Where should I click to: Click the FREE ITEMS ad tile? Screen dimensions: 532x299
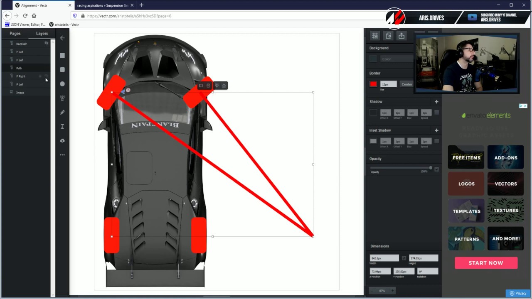click(466, 157)
